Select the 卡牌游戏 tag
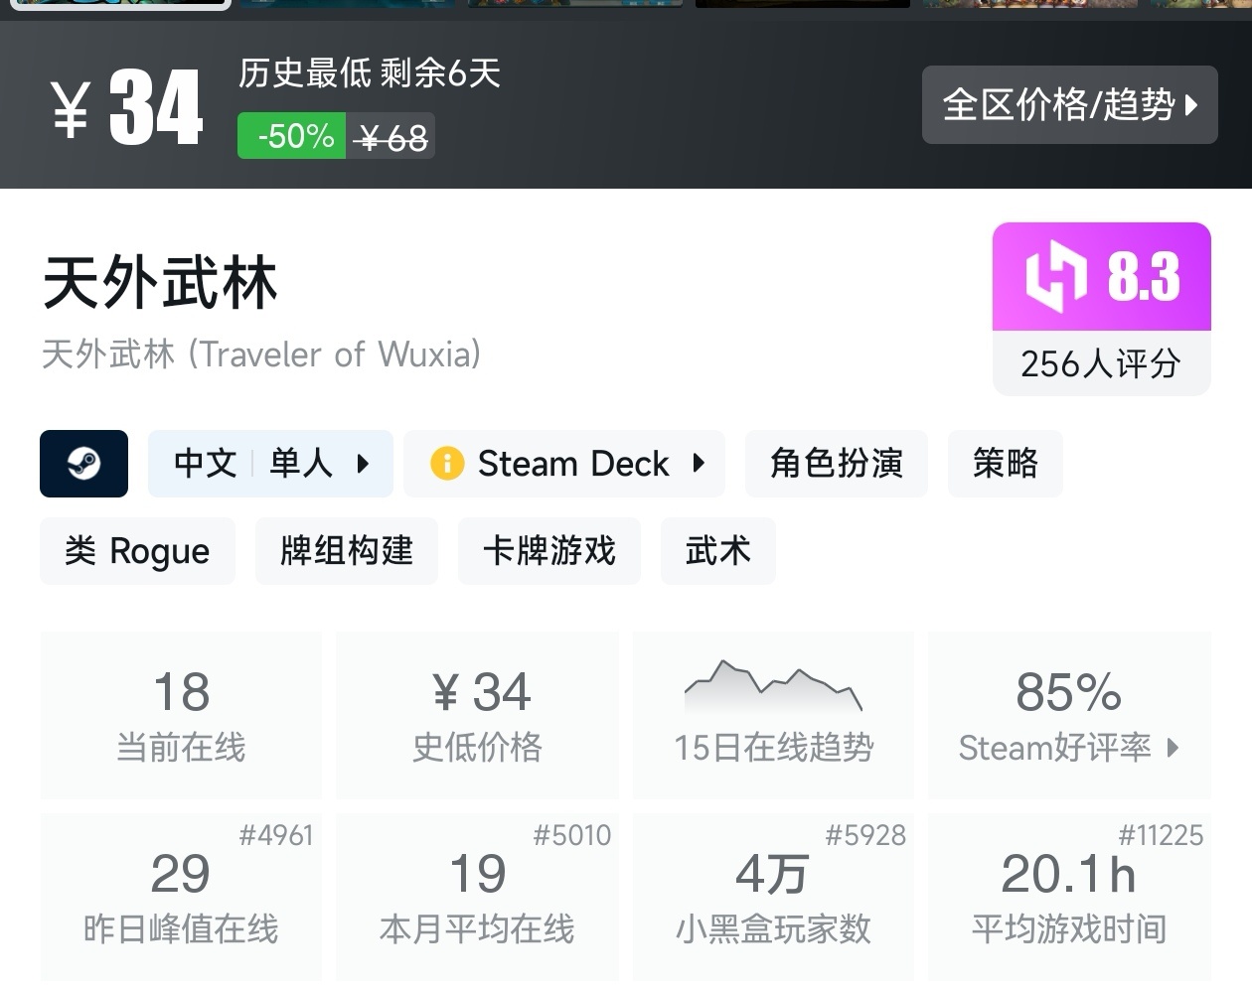 click(x=549, y=551)
